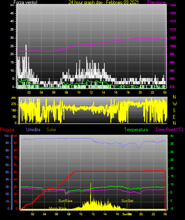
Task: Click the 12 hour tick on the wind graph
Action: 91,92
